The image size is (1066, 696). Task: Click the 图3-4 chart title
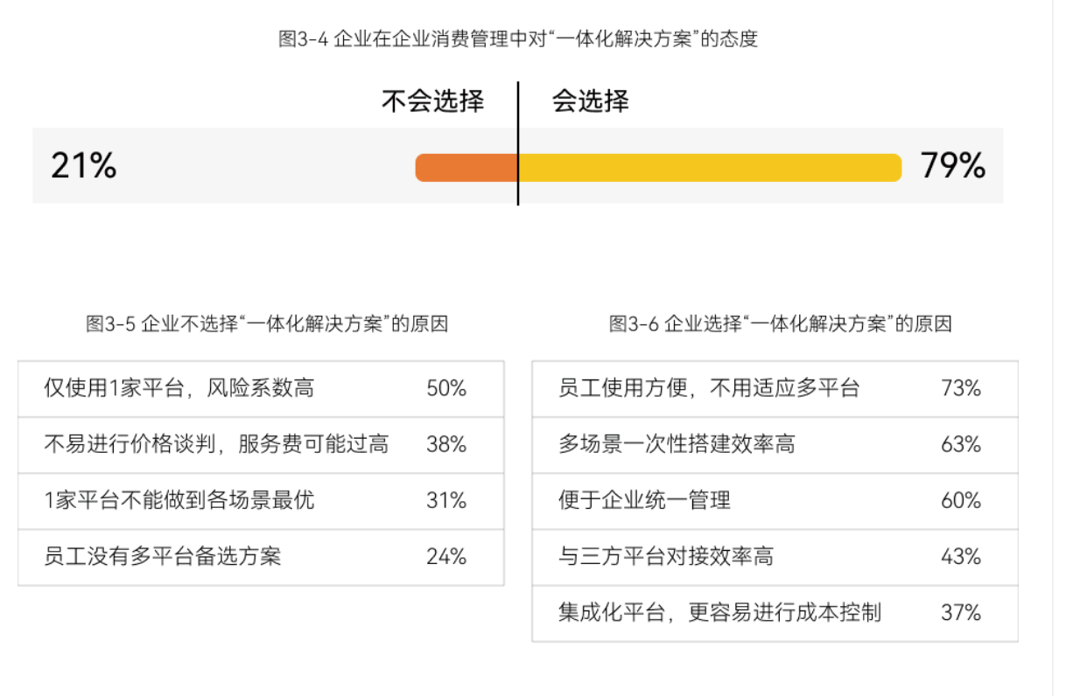click(x=518, y=38)
